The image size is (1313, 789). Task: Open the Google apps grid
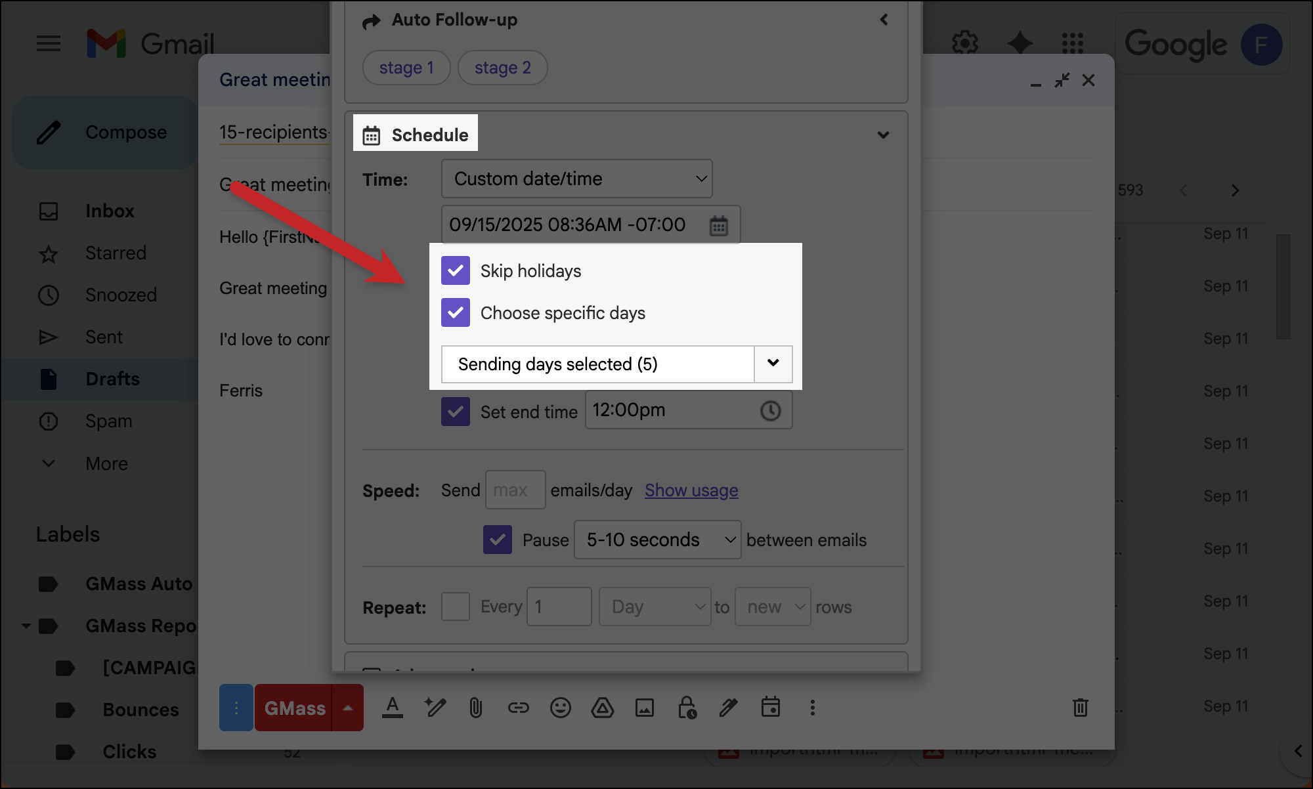1072,43
